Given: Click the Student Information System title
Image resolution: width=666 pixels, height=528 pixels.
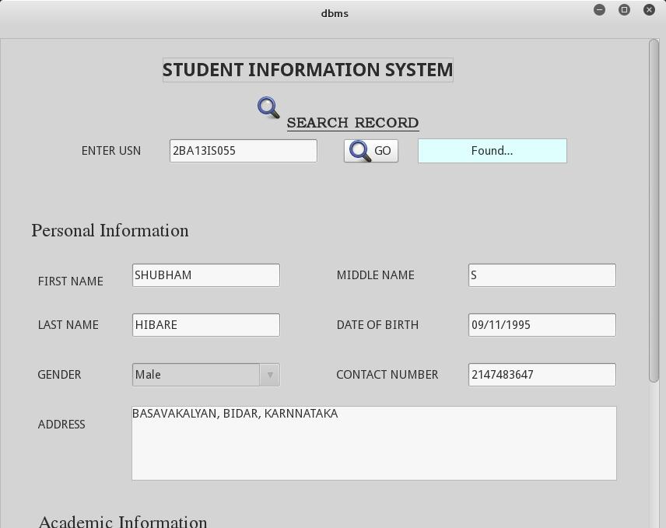Looking at the screenshot, I should [x=308, y=70].
